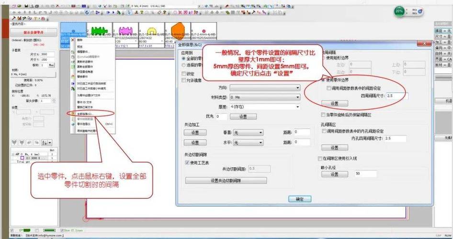Click 设置 button in 最小孔径 section

click(x=335, y=174)
